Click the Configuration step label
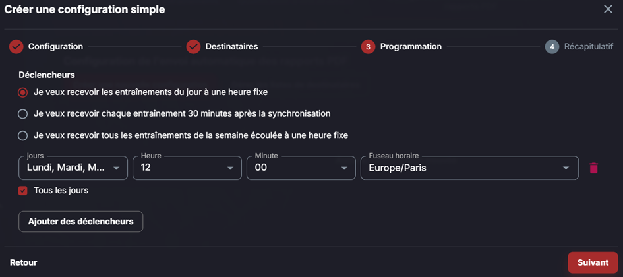The image size is (623, 277). 55,47
